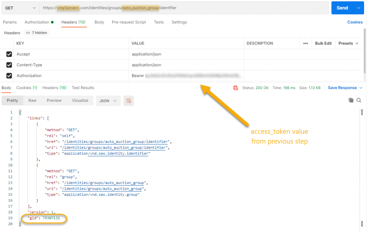Open the JSON format dropdown
Viewport: 368px width, 231px height.
108,101
